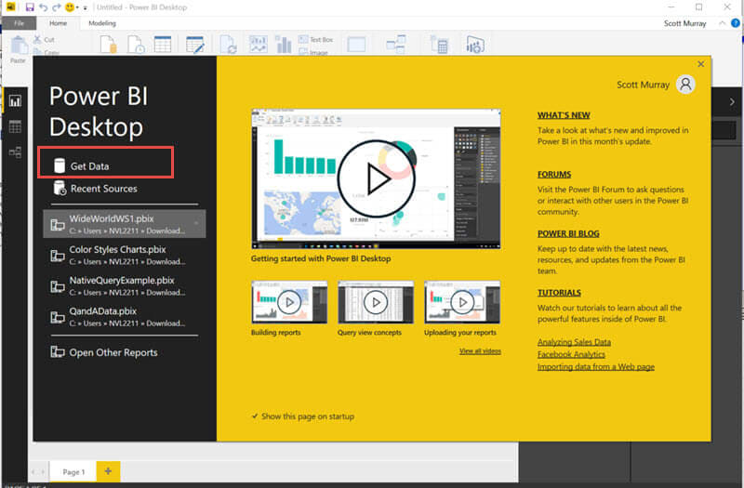
Task: Click the Enter Data table icon in the ribbon
Action: pyautogui.click(x=163, y=44)
